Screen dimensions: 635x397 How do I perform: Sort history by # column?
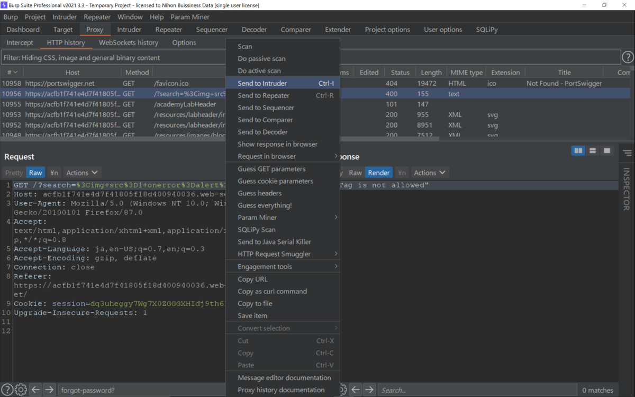point(12,73)
